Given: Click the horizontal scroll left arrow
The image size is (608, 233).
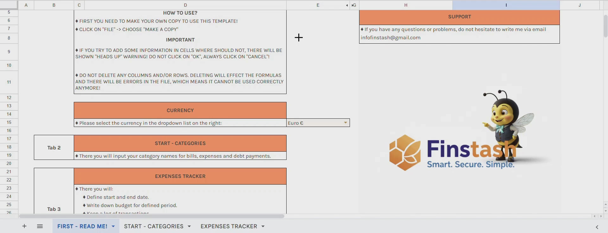Looking at the screenshot, I should point(594,216).
